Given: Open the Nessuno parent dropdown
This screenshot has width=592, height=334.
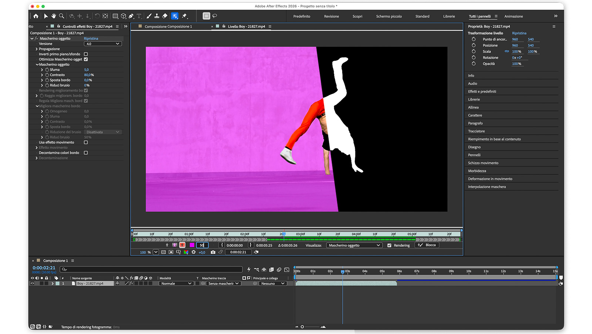Looking at the screenshot, I should tap(272, 283).
